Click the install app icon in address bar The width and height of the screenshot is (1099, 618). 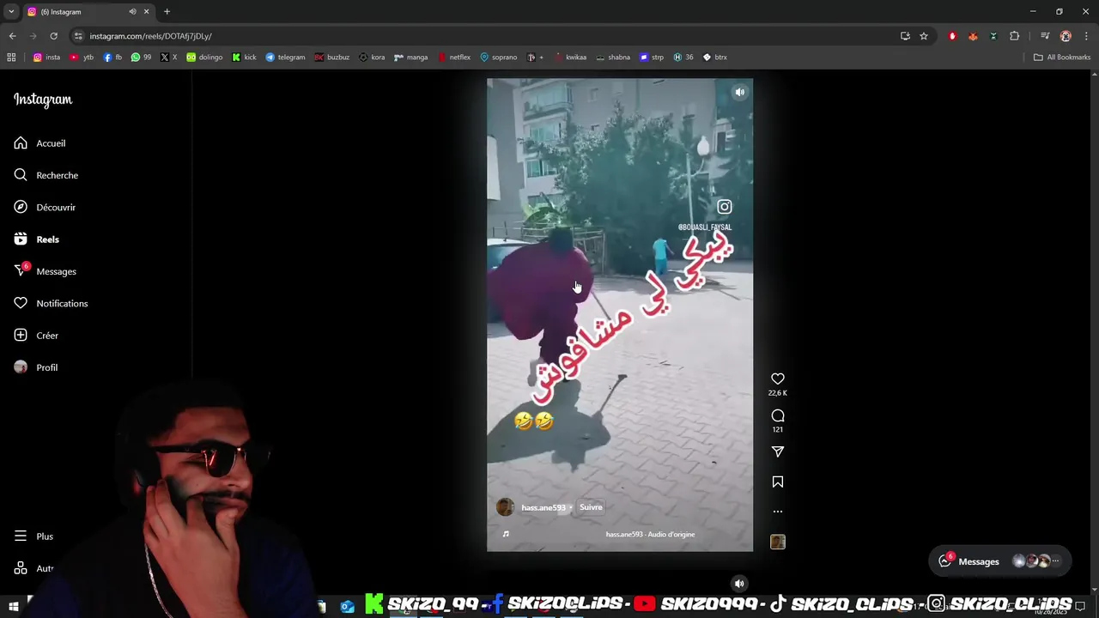(x=905, y=36)
